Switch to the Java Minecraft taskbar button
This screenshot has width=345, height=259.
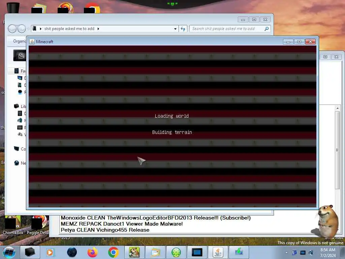(218, 252)
